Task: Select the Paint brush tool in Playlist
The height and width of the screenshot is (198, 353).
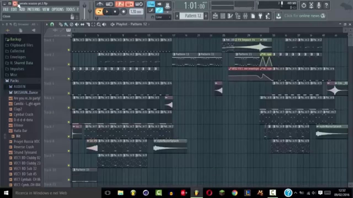Action: click(66, 24)
